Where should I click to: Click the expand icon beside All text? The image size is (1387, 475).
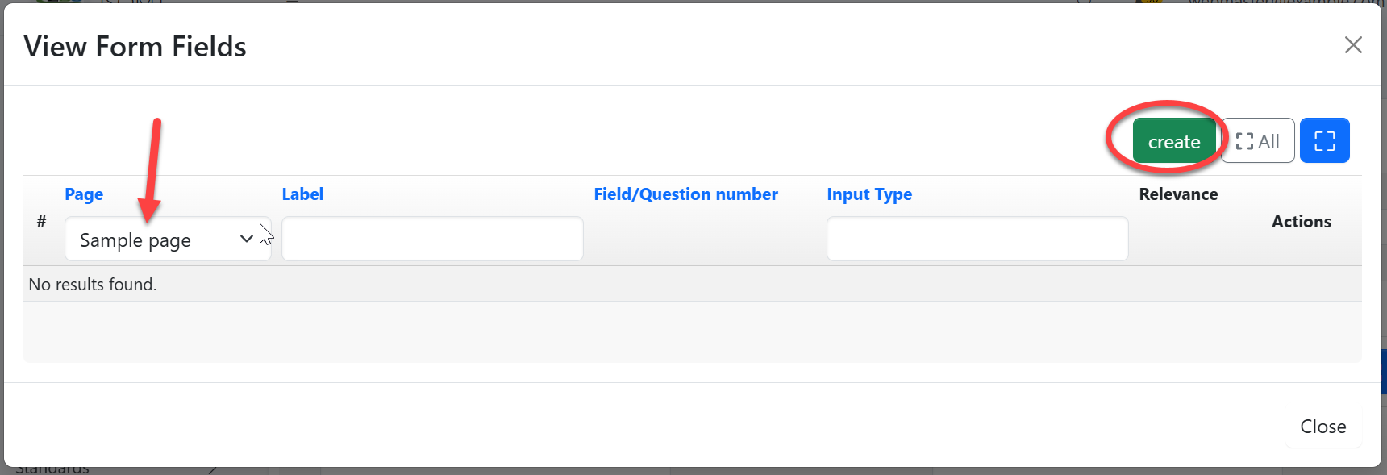[x=1244, y=141]
